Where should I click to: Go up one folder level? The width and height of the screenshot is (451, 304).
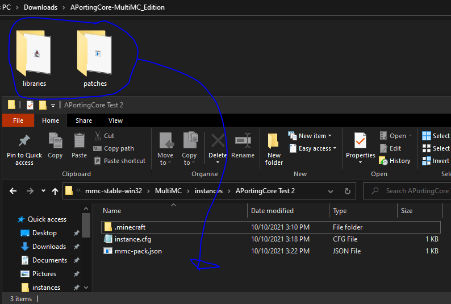coord(55,191)
